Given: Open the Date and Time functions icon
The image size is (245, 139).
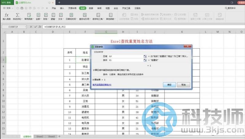Looking at the screenshot, I should (71, 15).
